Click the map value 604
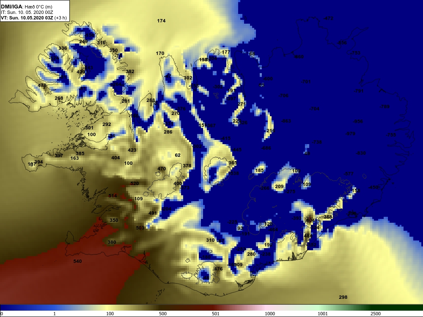Viewport: 423px width, 317px height. [310, 220]
